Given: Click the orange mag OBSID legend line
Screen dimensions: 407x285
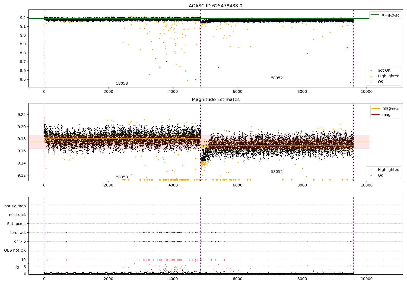Looking at the screenshot, I should (x=376, y=109).
